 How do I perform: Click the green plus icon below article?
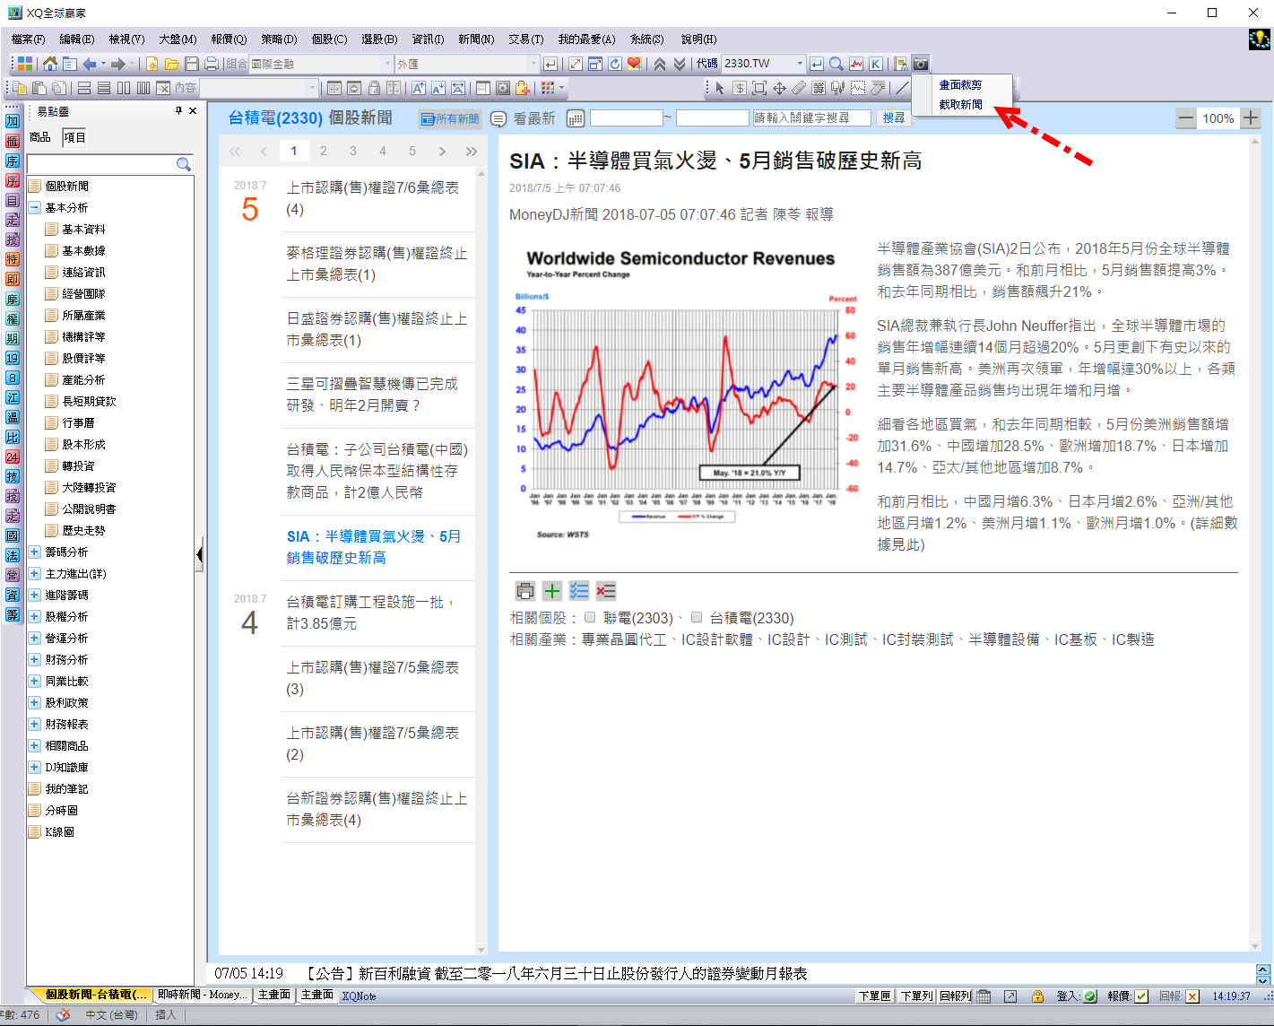coord(552,591)
